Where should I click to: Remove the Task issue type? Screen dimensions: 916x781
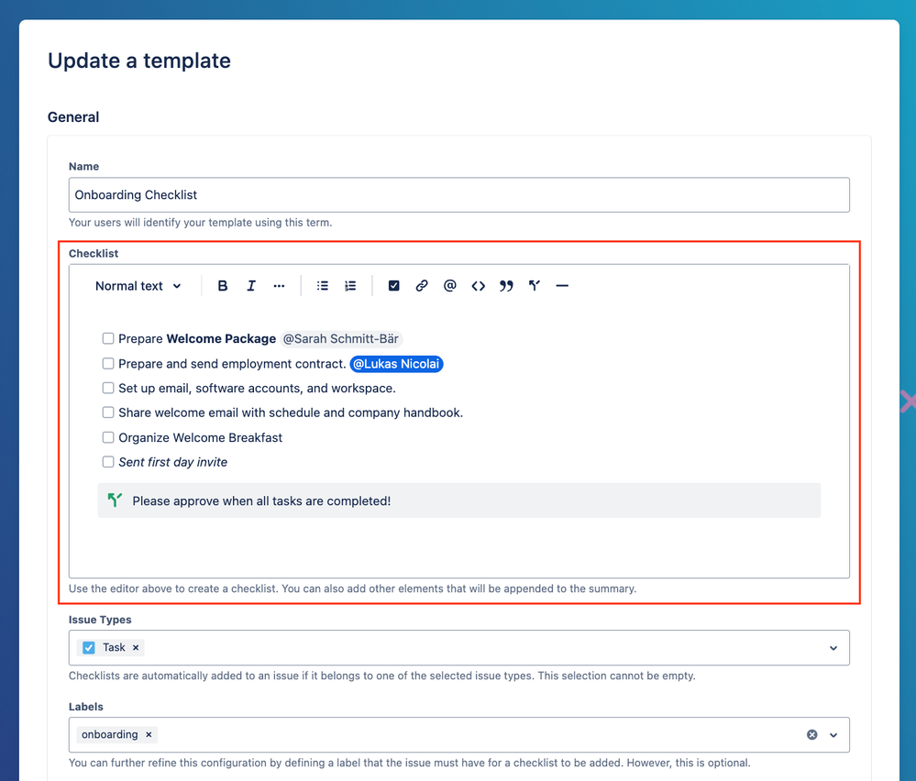[x=136, y=647]
